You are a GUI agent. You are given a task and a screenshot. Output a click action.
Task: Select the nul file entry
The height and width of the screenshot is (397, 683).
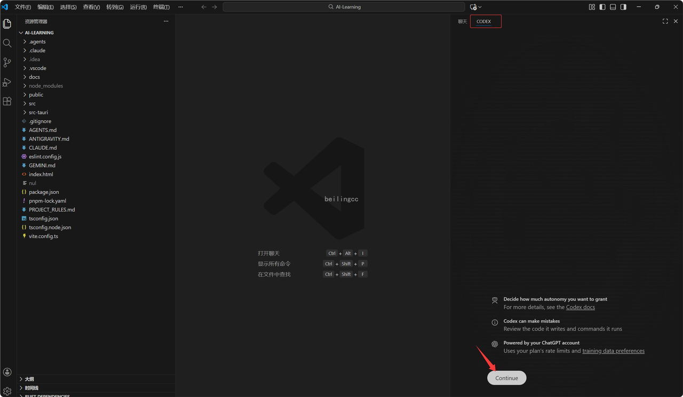(33, 183)
